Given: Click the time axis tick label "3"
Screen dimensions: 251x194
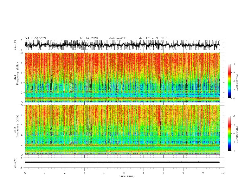Looking at the screenshot, I should tap(84, 173).
